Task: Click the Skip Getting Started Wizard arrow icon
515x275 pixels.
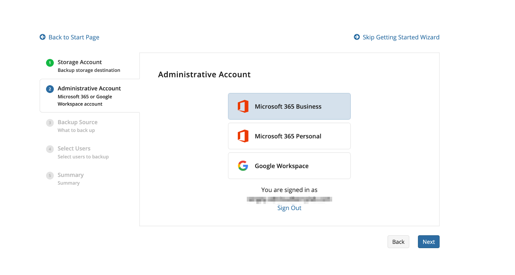Action: [357, 37]
